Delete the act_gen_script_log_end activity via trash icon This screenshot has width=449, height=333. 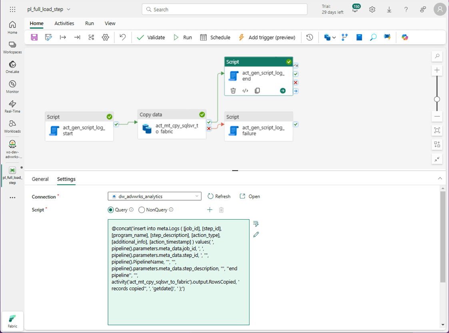point(233,91)
